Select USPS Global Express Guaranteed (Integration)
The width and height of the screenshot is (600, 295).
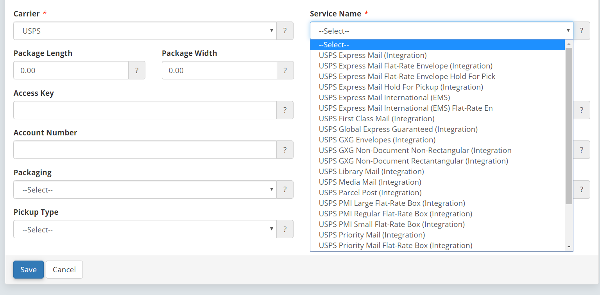point(438,129)
